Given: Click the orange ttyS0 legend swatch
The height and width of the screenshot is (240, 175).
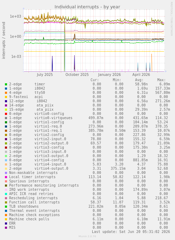Looking at the screenshot, I should [6, 93].
